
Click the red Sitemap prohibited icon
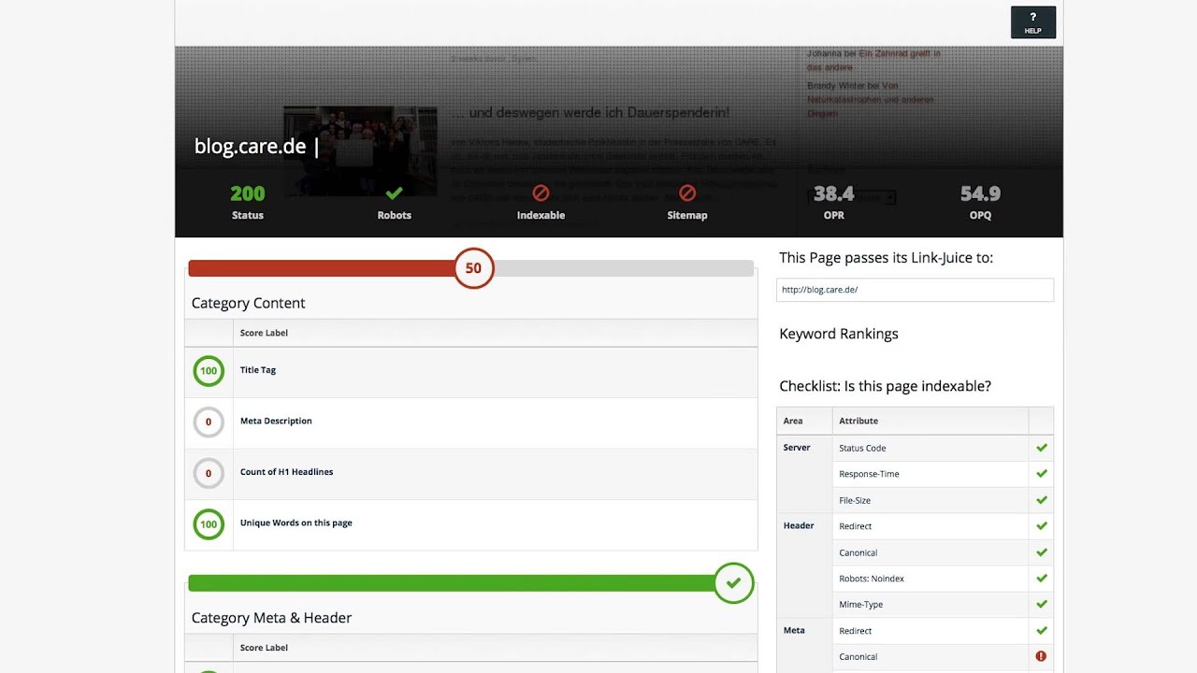click(687, 193)
